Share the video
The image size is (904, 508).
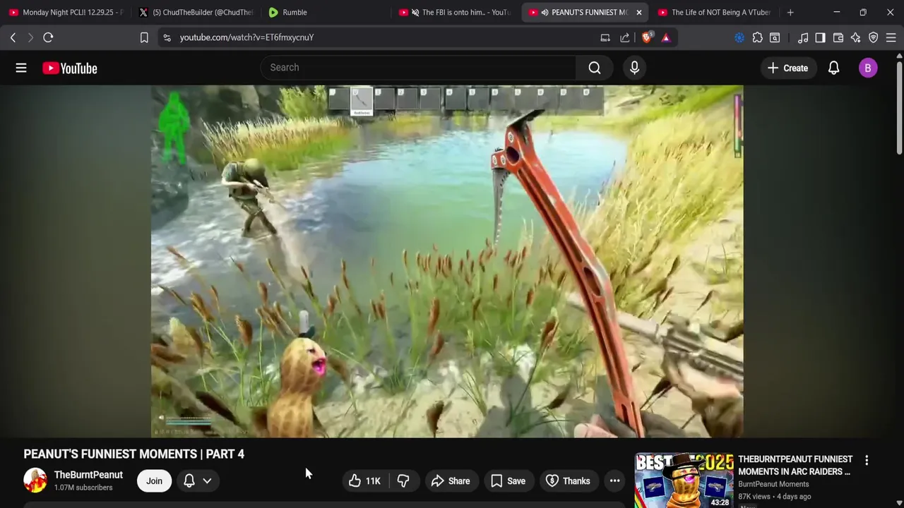[450, 480]
